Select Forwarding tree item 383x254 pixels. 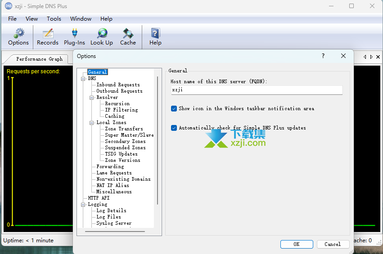coord(110,167)
